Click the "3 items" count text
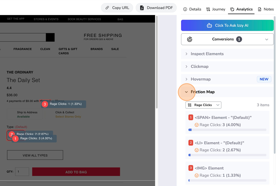Image resolution: width=280 pixels, height=186 pixels. 263,105
